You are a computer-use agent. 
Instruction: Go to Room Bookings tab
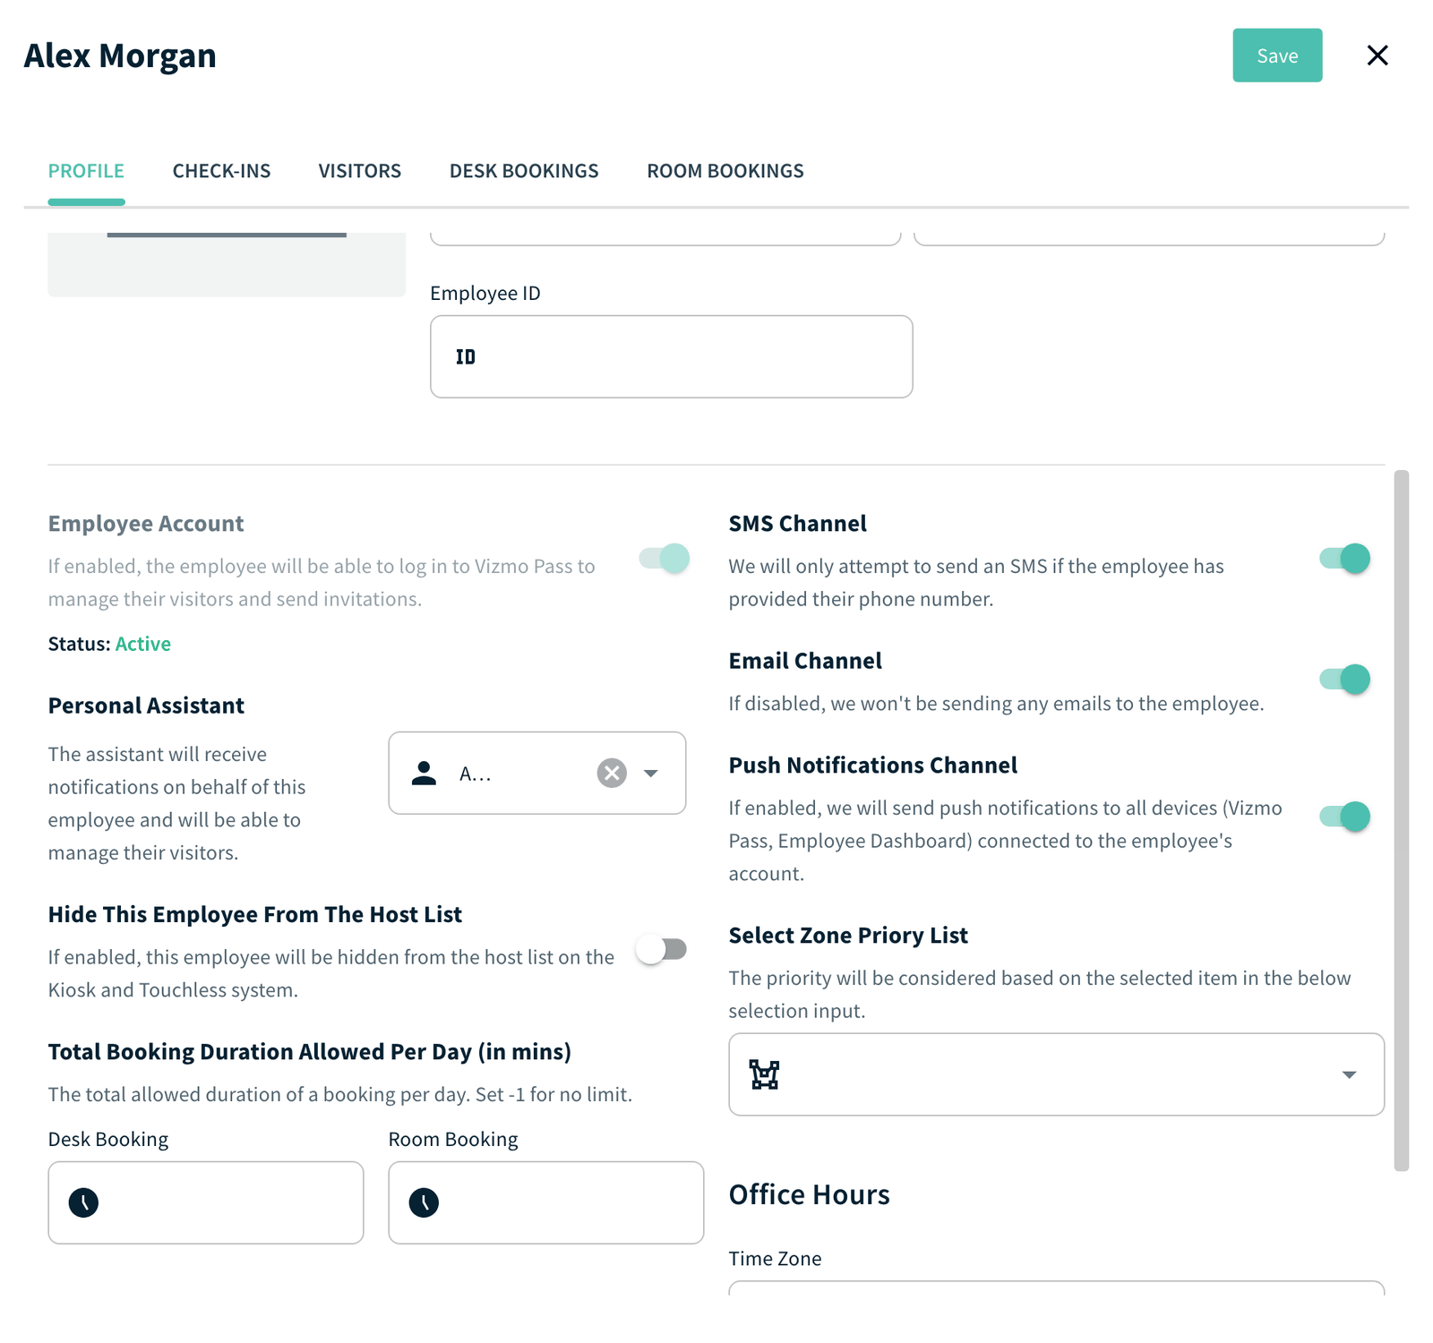(x=725, y=171)
